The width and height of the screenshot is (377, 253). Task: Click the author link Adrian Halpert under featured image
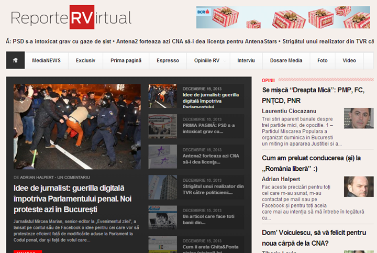coord(37,178)
